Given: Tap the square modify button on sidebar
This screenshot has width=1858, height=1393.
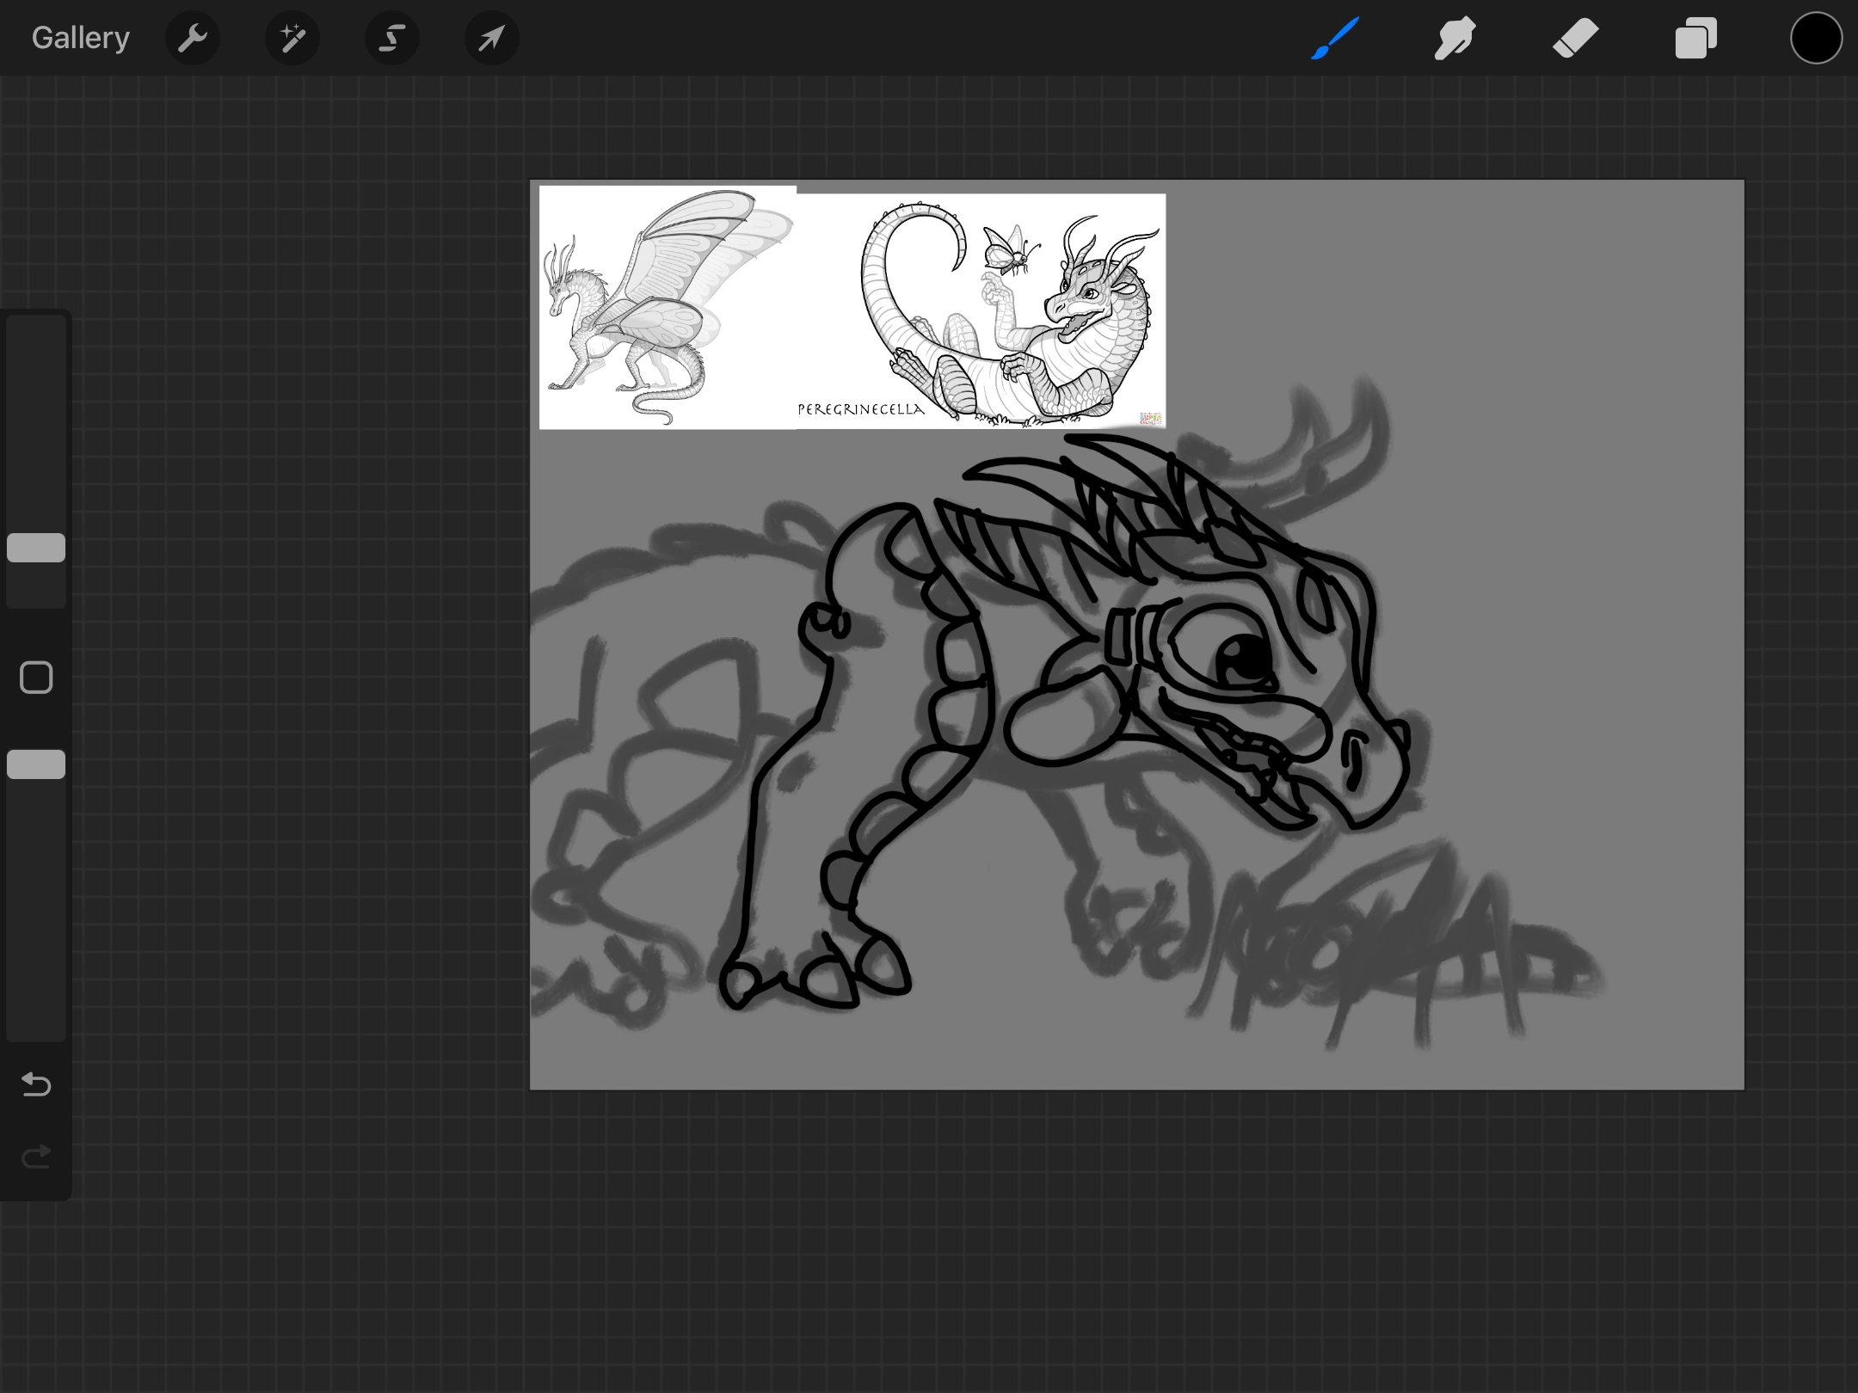Looking at the screenshot, I should [36, 678].
